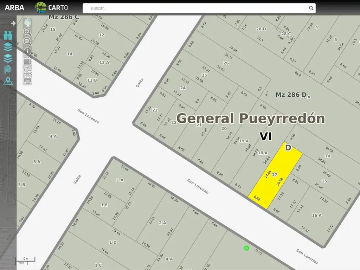Open the IDE layers stack panel

tap(8, 58)
